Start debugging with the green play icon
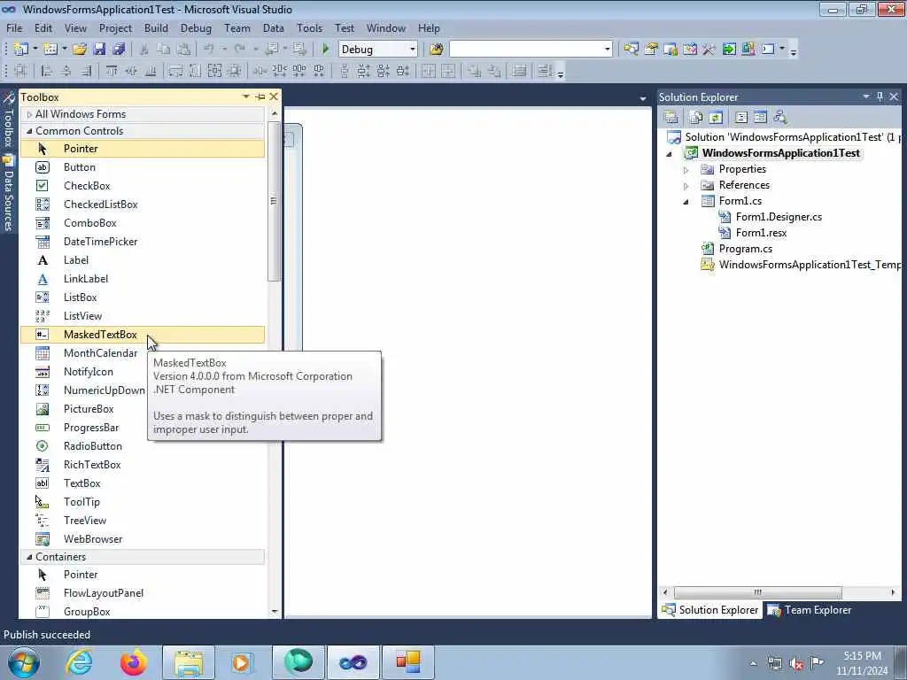907x680 pixels. 326,50
